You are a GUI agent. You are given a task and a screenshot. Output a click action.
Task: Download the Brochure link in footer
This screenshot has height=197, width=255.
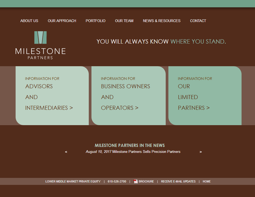tap(146, 181)
